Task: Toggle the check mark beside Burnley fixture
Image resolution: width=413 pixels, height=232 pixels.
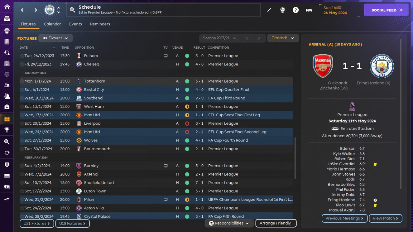Action: pyautogui.click(x=22, y=166)
